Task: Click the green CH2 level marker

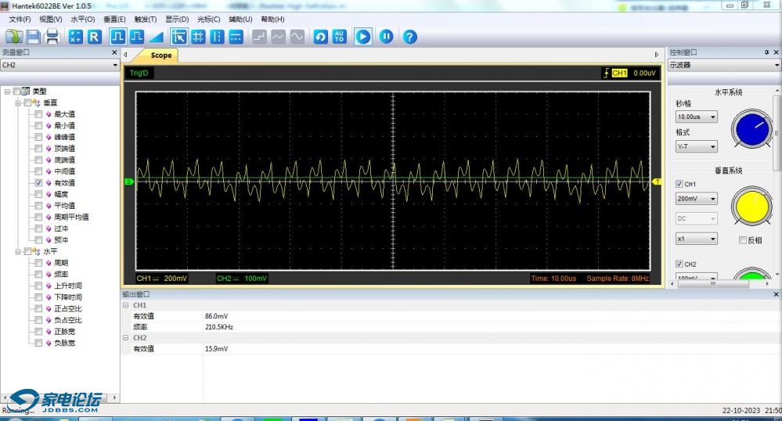Action: point(128,182)
